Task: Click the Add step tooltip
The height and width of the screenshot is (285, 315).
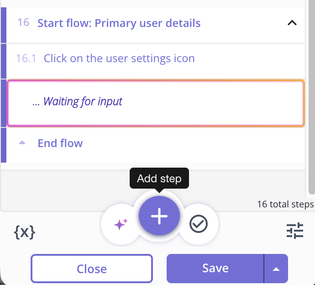Action: coord(159,179)
